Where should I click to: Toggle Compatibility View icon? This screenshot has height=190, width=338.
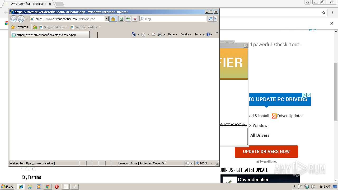click(121, 19)
